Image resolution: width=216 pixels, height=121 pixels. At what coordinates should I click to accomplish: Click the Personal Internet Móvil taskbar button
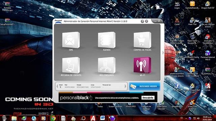(112, 118)
